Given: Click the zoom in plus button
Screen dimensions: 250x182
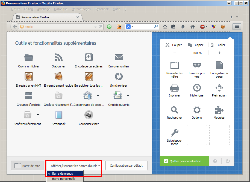Looking at the screenshot, I should pyautogui.click(x=220, y=53).
